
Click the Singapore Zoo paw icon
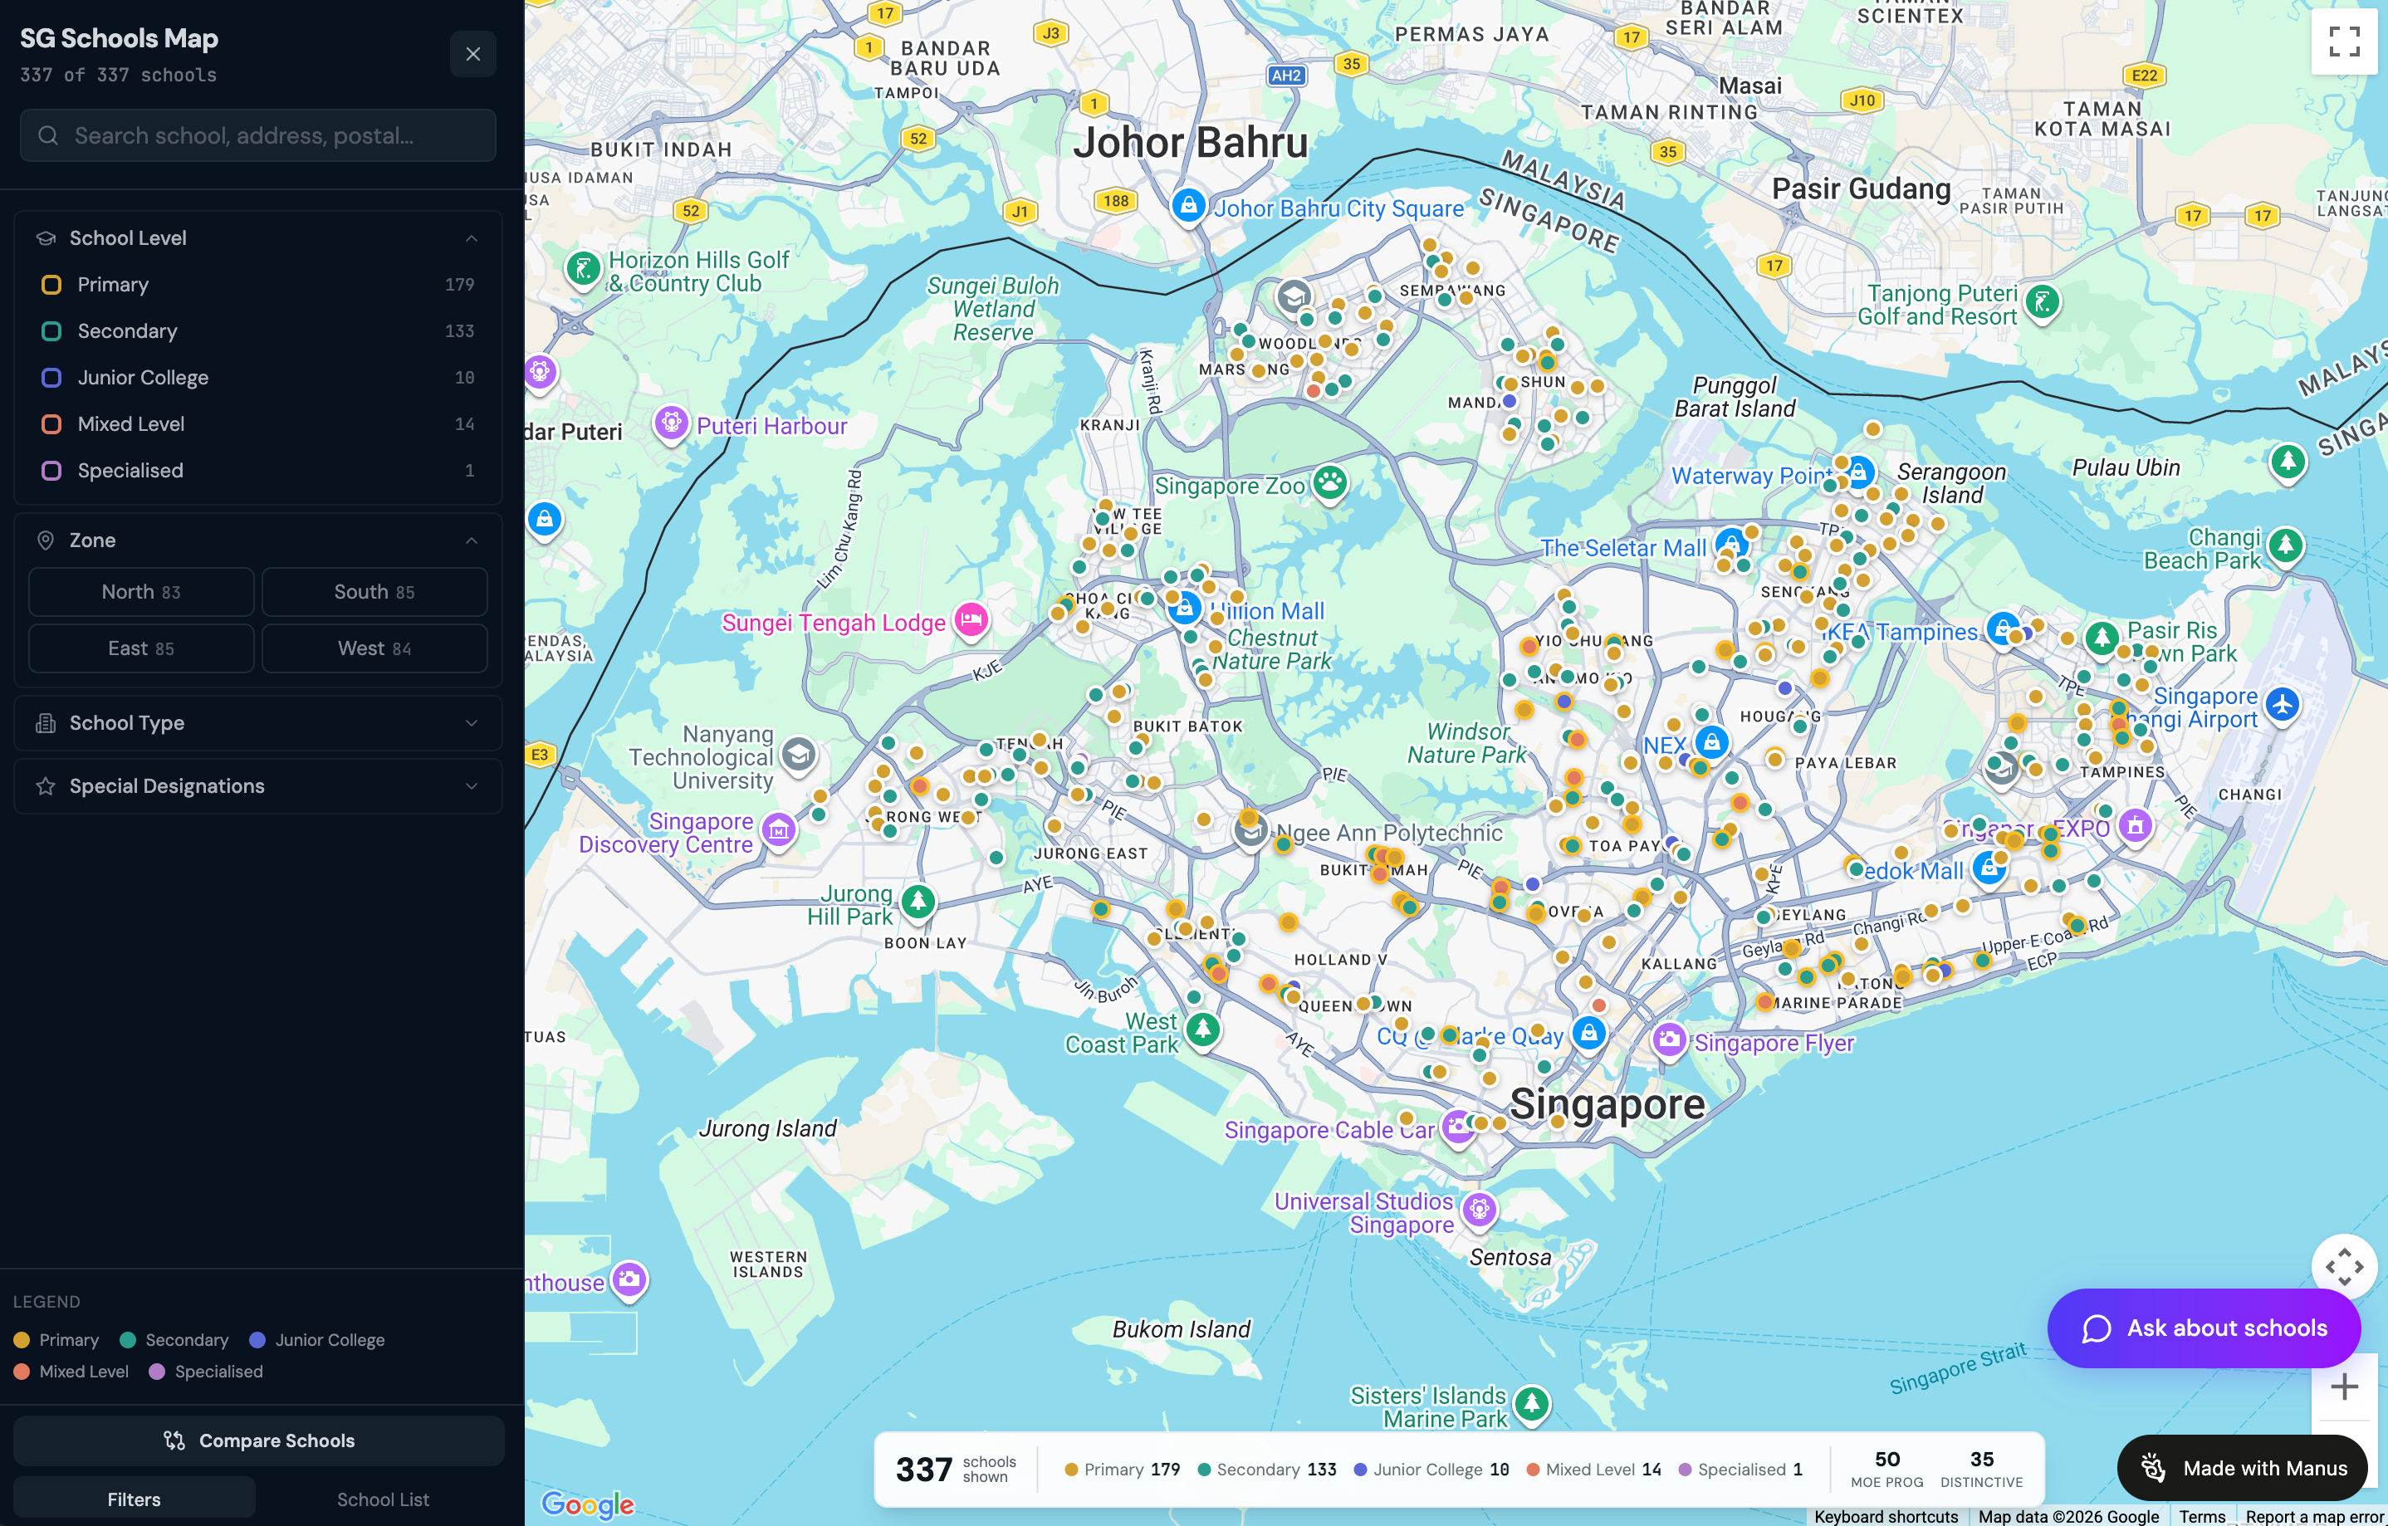click(1330, 483)
